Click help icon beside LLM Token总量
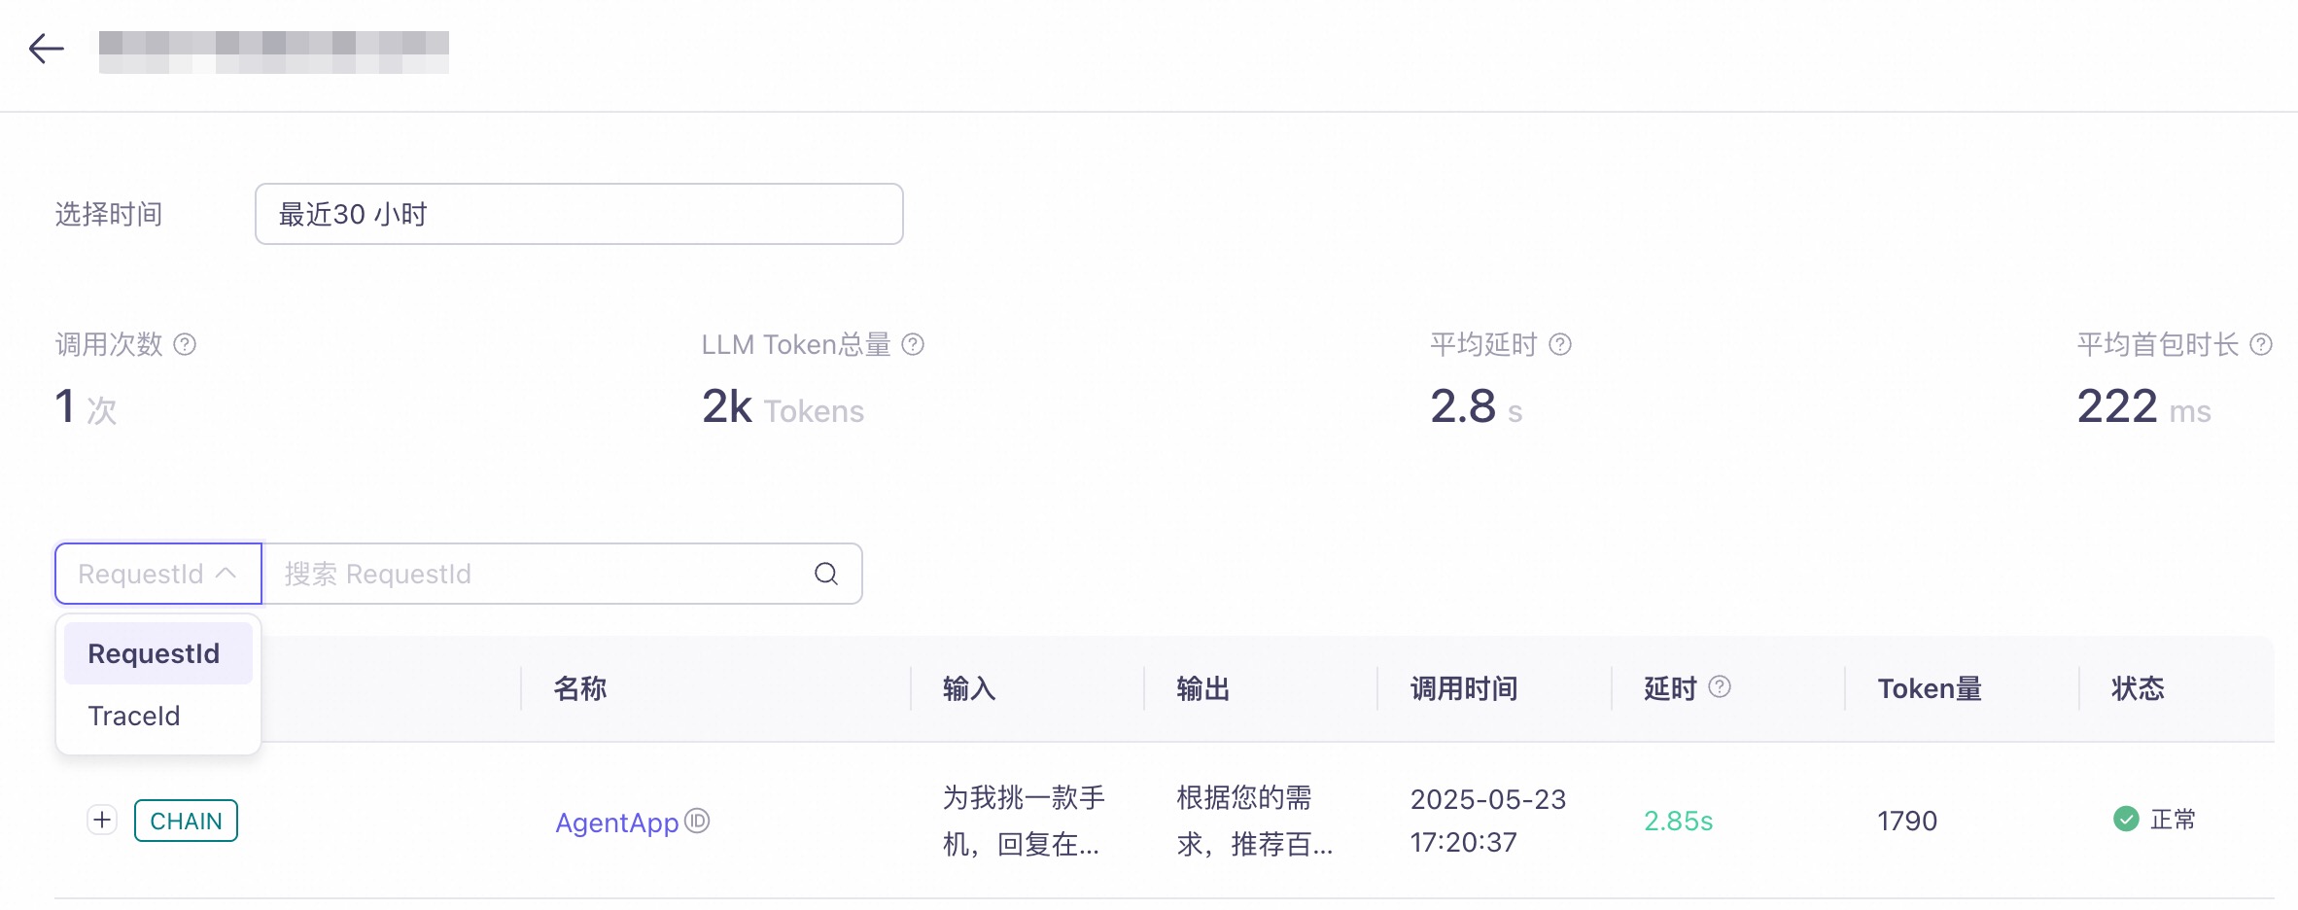 [x=913, y=344]
